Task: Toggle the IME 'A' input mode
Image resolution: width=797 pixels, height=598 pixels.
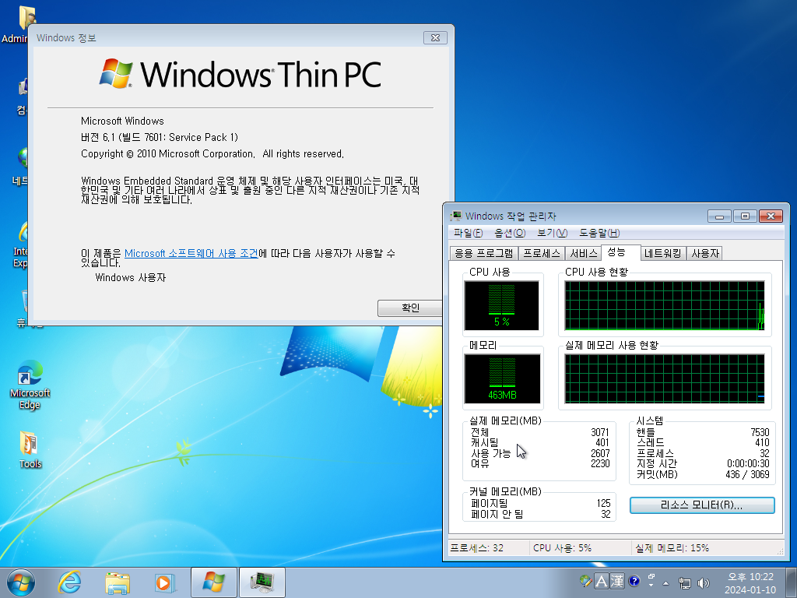Action: [602, 581]
